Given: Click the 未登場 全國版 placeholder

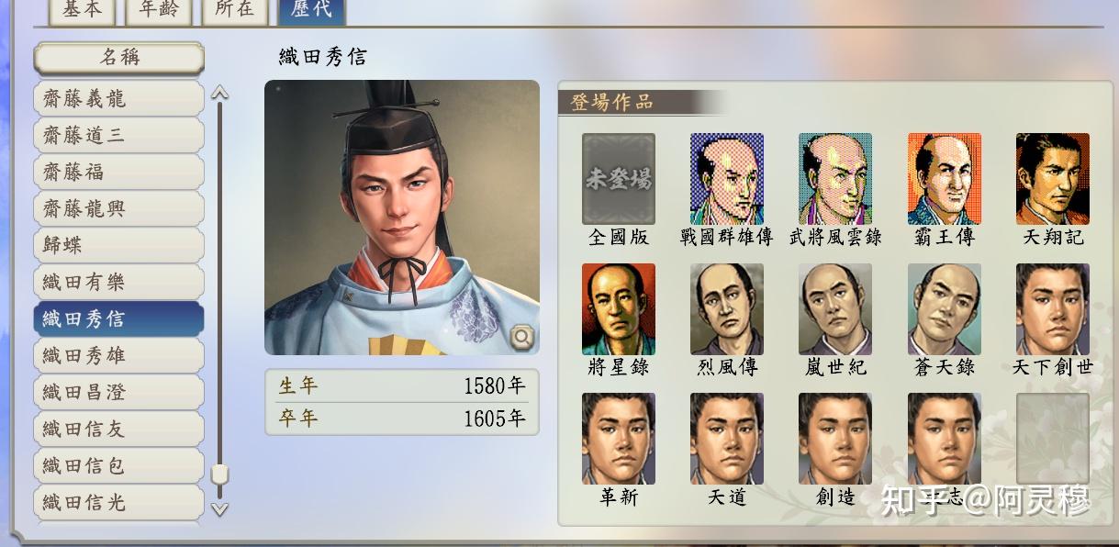Looking at the screenshot, I should point(619,179).
